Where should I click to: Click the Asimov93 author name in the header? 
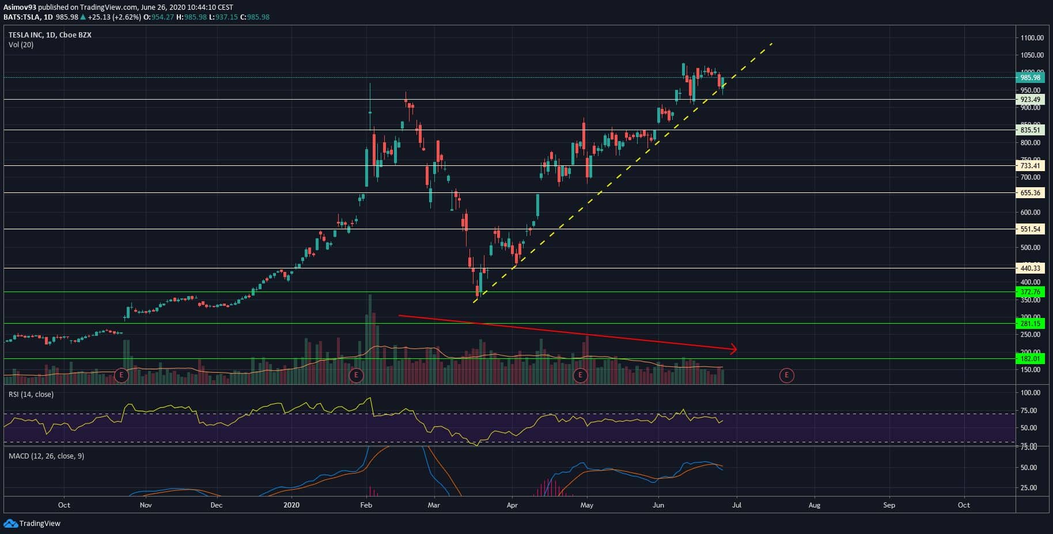coord(19,7)
